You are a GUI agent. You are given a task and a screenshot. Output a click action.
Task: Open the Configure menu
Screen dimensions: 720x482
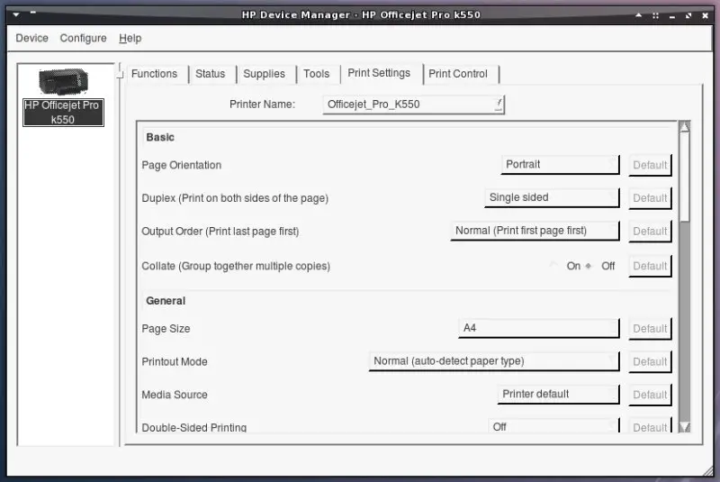point(83,38)
